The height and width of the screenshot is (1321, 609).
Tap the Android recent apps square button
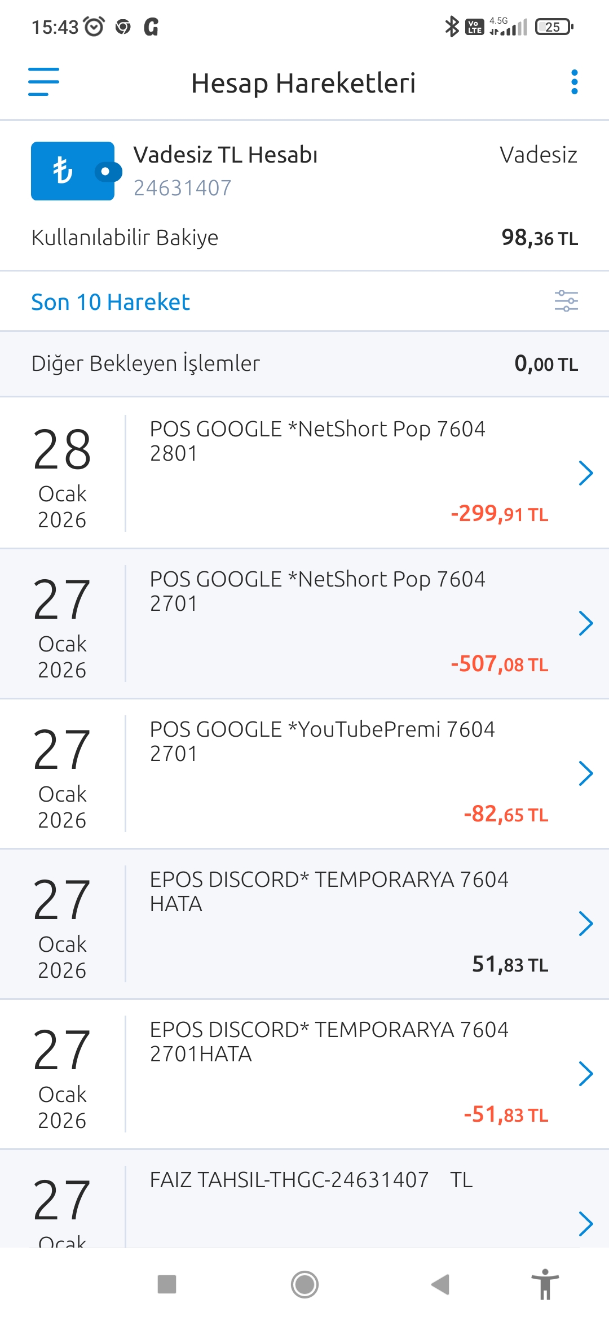[x=167, y=1284]
